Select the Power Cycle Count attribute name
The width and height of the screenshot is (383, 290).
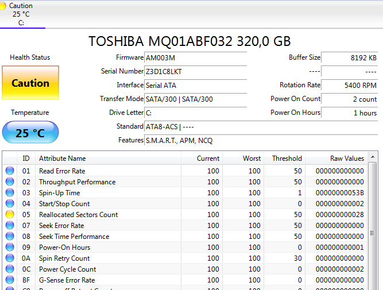pos(68,269)
